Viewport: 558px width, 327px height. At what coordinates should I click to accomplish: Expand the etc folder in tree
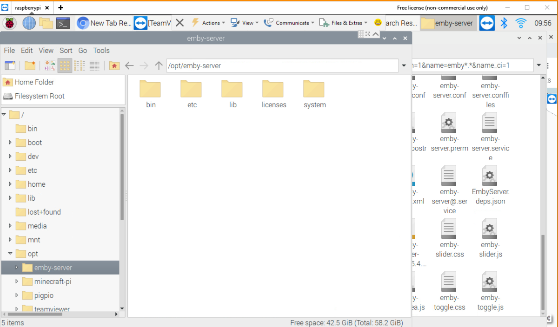pos(10,170)
